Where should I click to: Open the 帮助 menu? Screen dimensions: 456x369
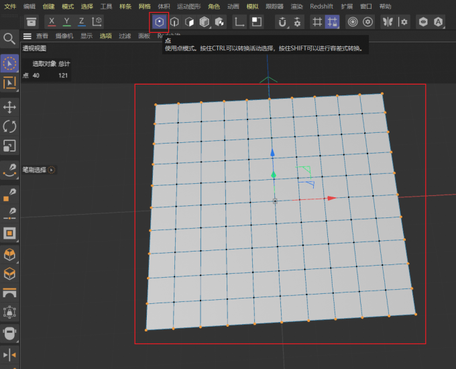386,7
